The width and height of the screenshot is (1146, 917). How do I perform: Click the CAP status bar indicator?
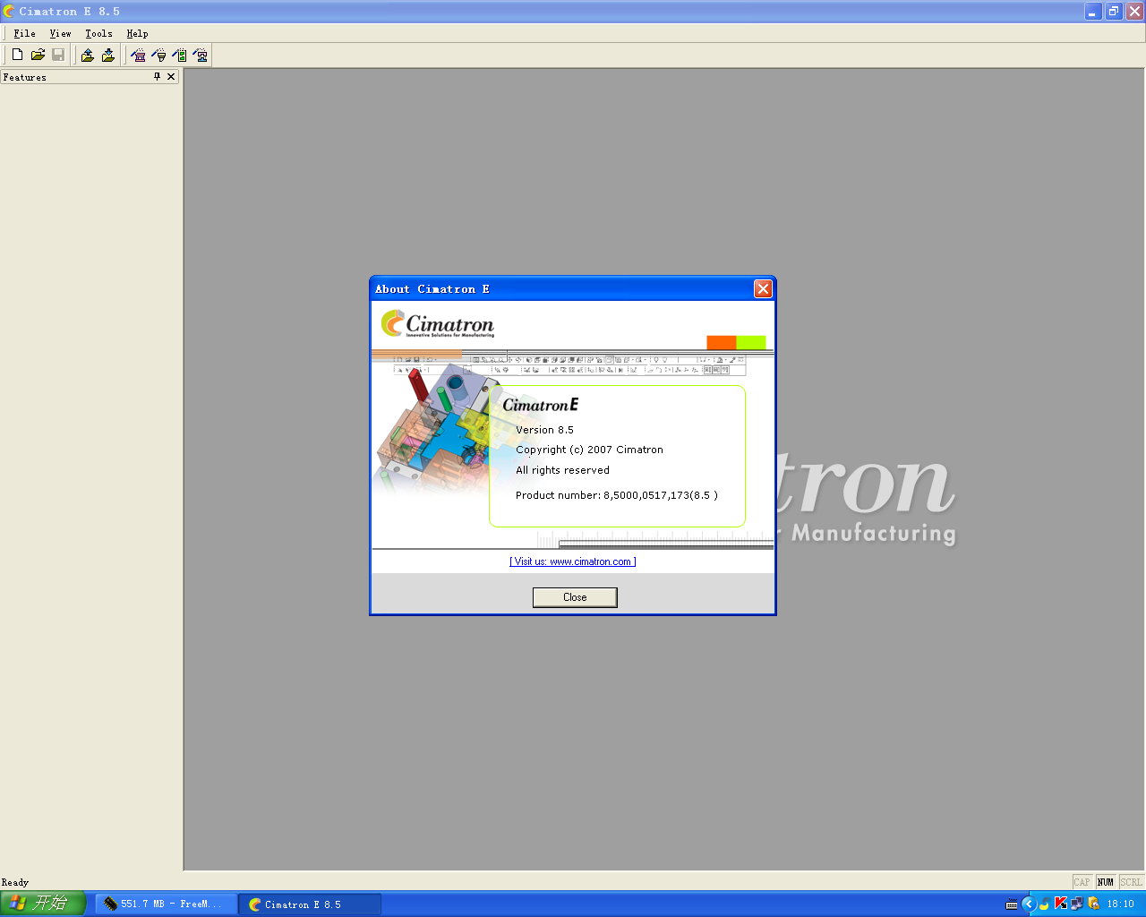tap(1082, 882)
